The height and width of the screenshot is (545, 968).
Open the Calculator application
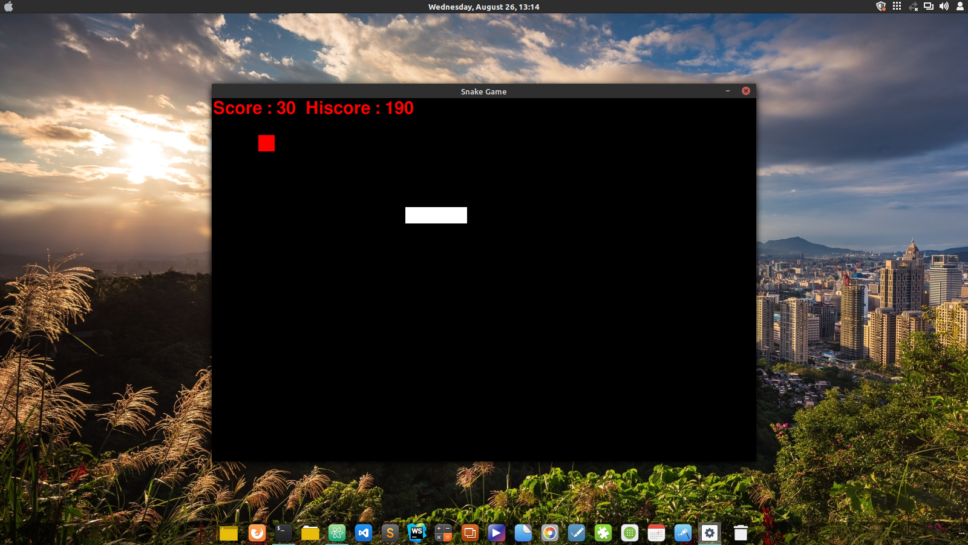[x=442, y=533]
